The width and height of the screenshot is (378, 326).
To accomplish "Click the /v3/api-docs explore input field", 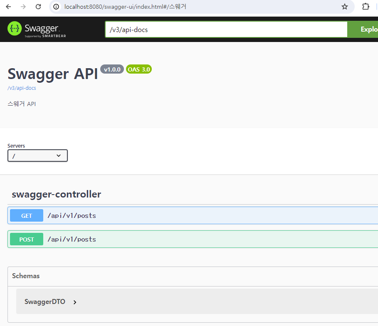I will pos(226,30).
